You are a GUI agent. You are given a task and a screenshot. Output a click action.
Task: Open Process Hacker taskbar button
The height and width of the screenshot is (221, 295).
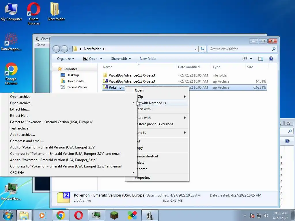pyautogui.click(x=97, y=215)
